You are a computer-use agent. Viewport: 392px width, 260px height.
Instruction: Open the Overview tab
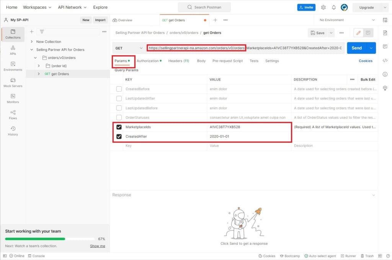point(122,20)
